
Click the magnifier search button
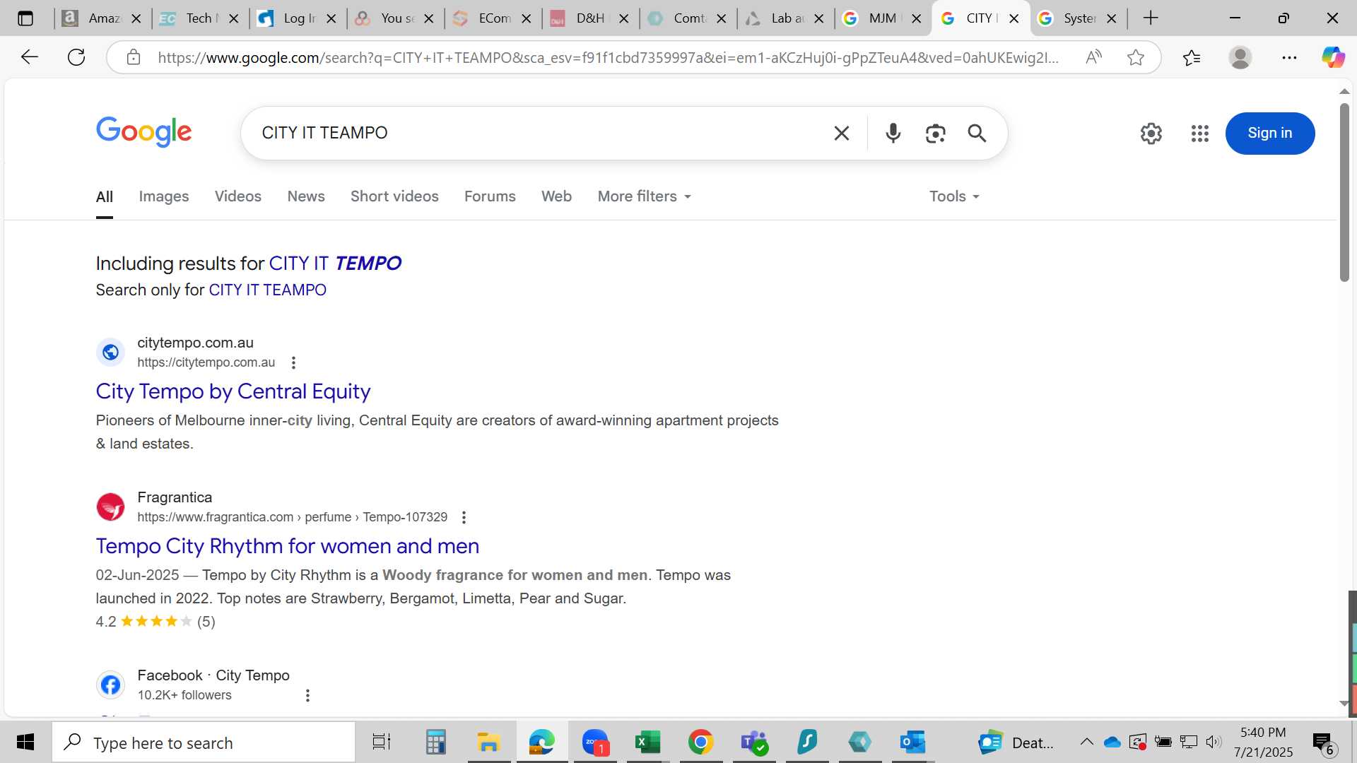977,133
